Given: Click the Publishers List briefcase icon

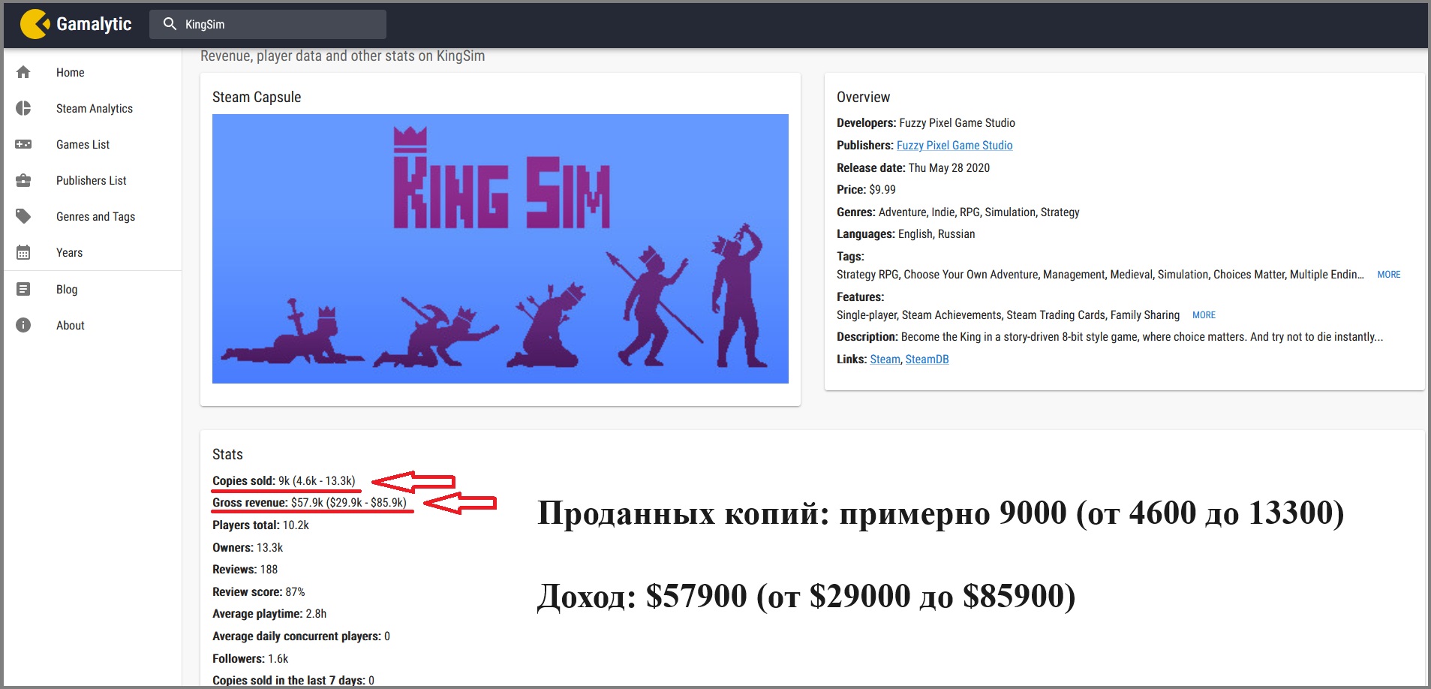Looking at the screenshot, I should click(x=23, y=180).
